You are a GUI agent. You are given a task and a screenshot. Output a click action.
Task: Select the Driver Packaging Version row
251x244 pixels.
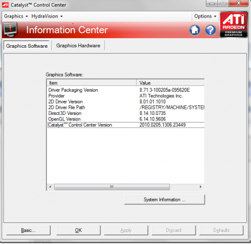coord(126,90)
